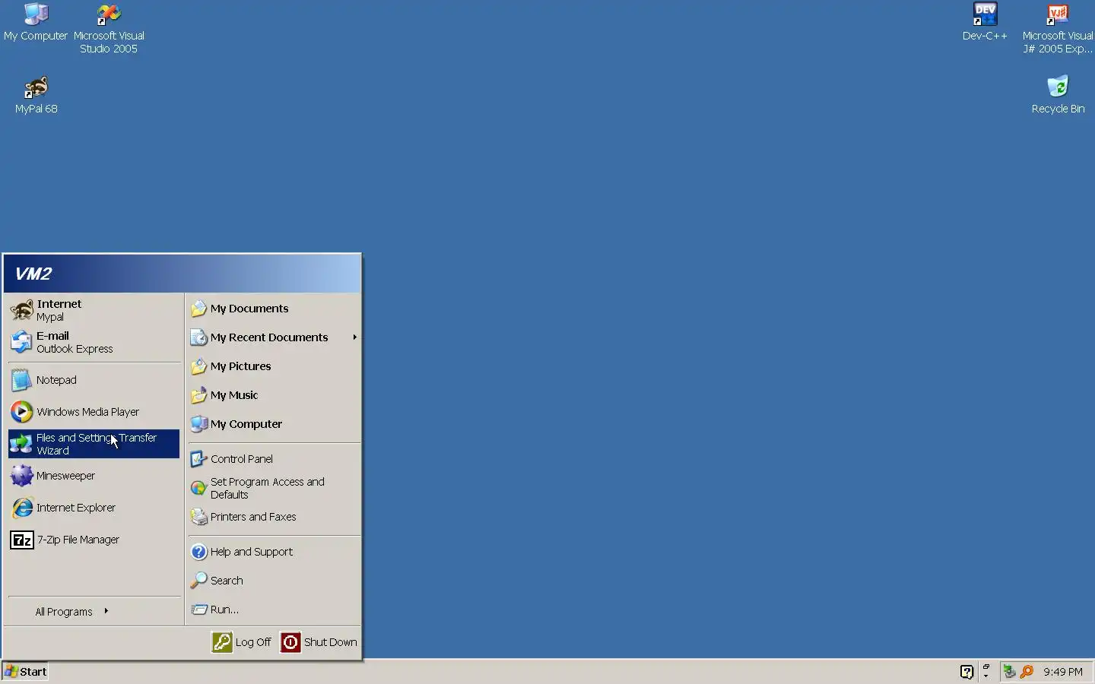Open My Pictures folder
1095x684 pixels.
click(x=275, y=366)
